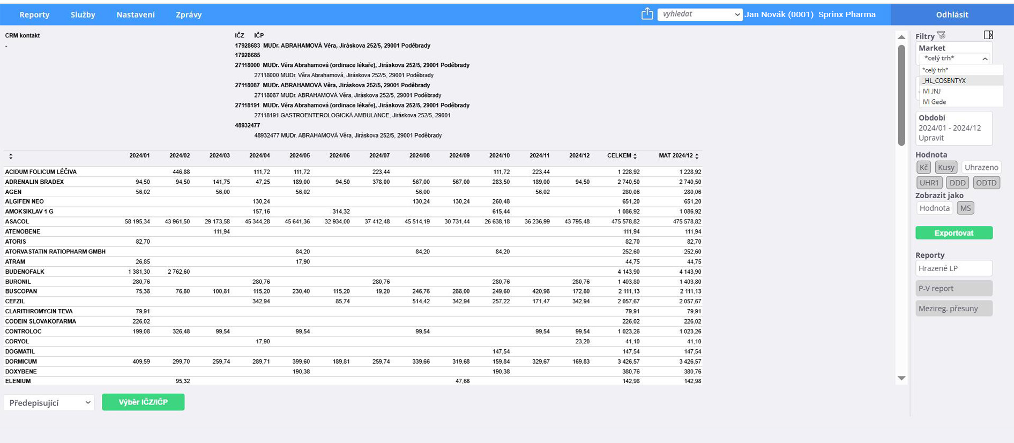
Task: Click the ADRENALIN BRADEX row label
Action: [x=34, y=182]
